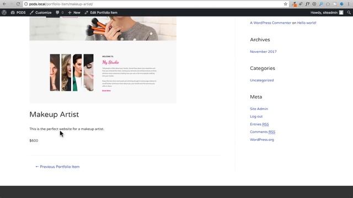Click the browser back arrow
This screenshot has width=353, height=198.
pyautogui.click(x=4, y=4)
